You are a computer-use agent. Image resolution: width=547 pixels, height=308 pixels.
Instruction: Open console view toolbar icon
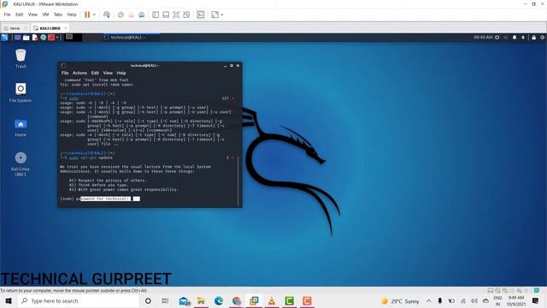[201, 15]
